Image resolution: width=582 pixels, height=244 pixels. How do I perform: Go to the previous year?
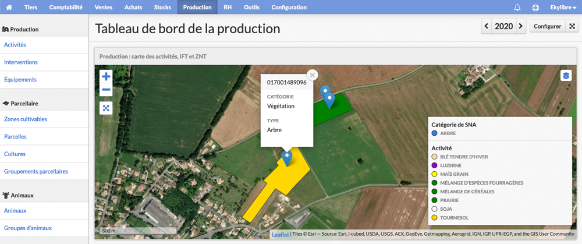pyautogui.click(x=487, y=26)
